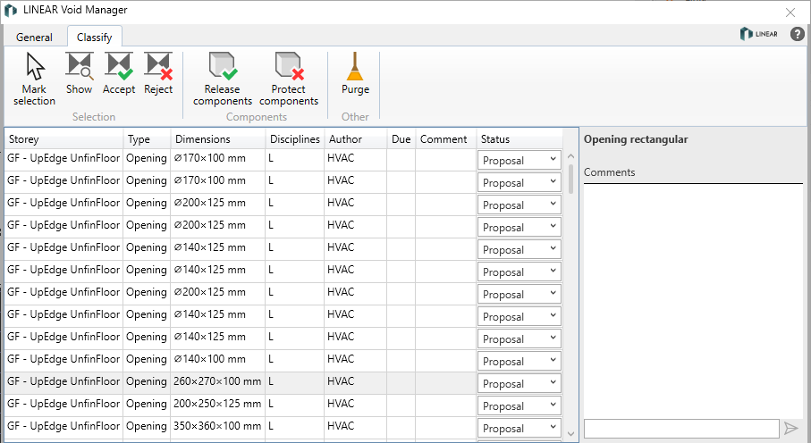Send comment with arrow icon
Screen dimensions: 811x443
(x=791, y=428)
